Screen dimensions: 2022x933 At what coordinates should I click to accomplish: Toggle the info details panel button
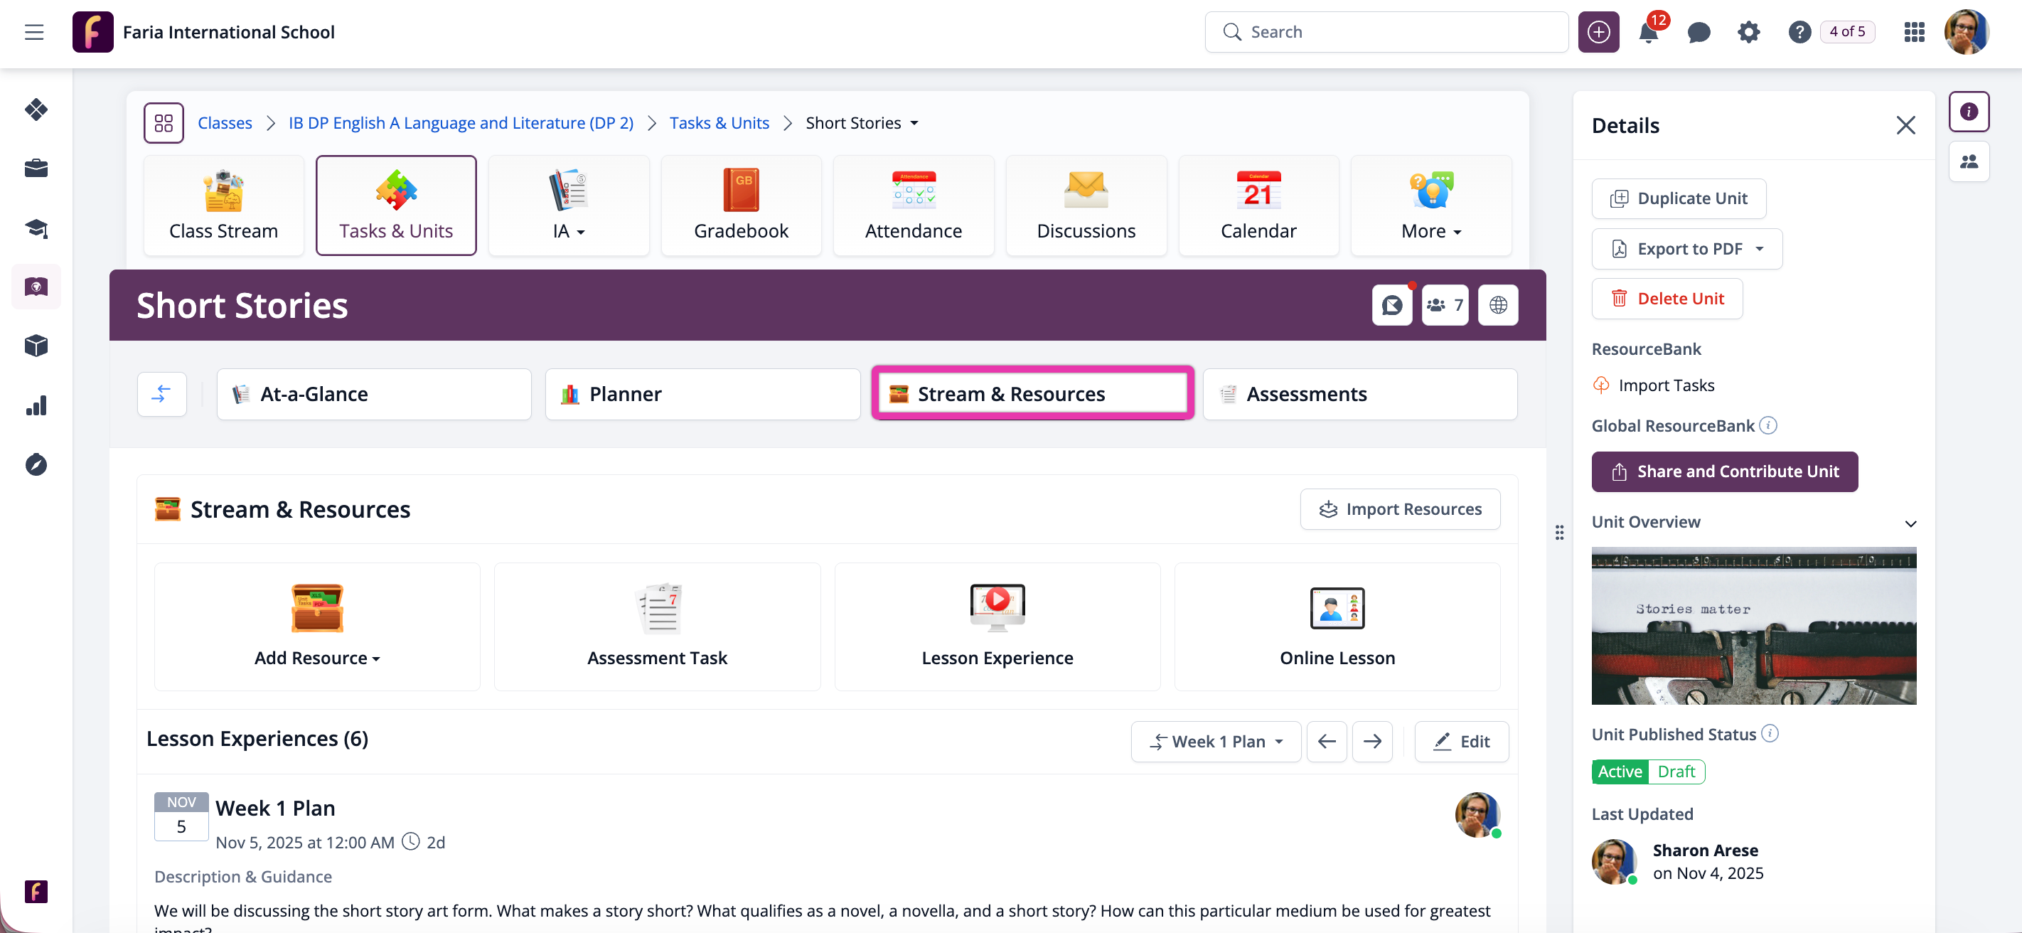[1968, 112]
